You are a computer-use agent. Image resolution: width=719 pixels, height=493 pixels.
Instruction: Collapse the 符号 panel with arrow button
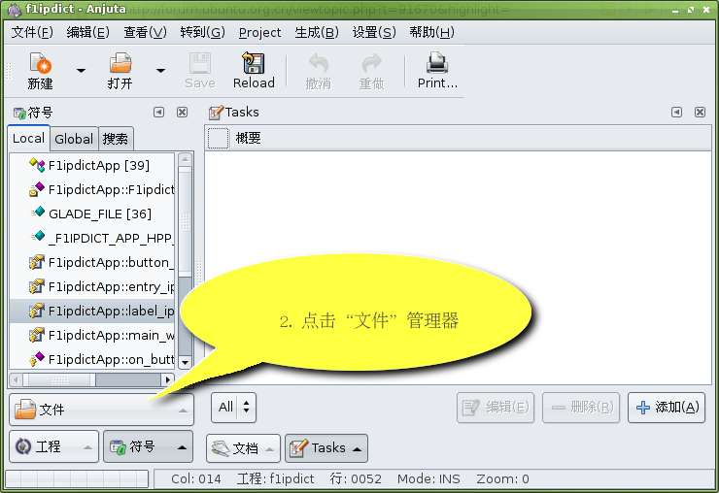(x=158, y=113)
